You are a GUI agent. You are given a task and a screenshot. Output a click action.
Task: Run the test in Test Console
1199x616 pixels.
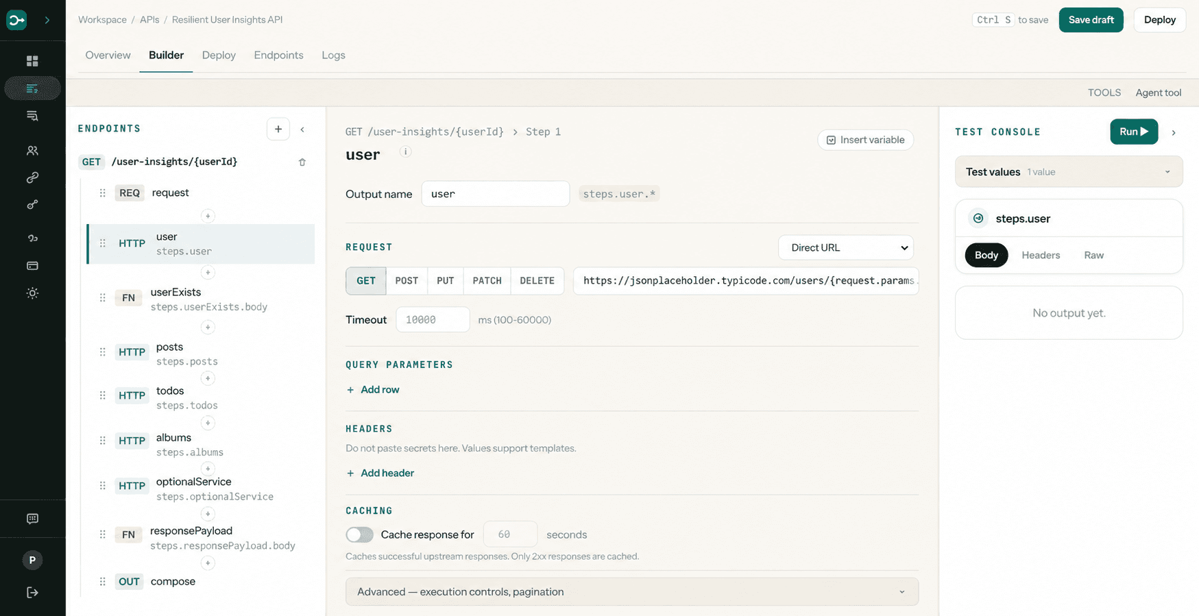pos(1134,132)
